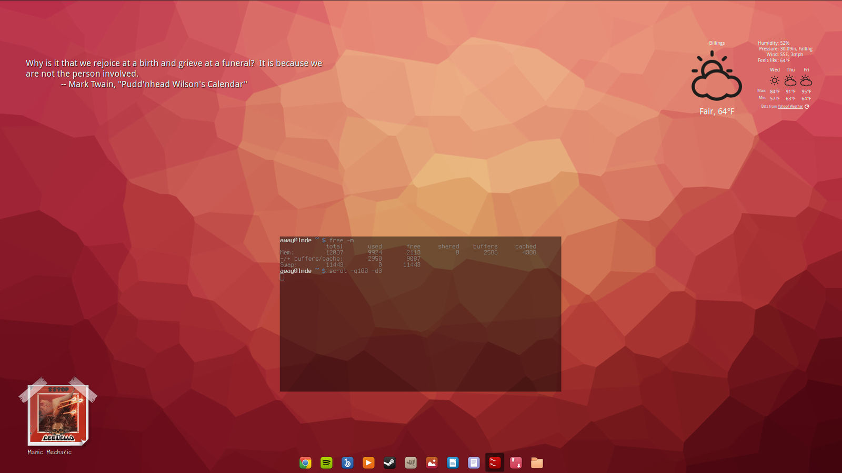Open GIMP from the dock
The width and height of the screenshot is (842, 473).
coord(410,462)
